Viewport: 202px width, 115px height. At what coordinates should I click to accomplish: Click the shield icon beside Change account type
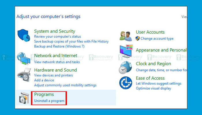[x=138, y=39]
